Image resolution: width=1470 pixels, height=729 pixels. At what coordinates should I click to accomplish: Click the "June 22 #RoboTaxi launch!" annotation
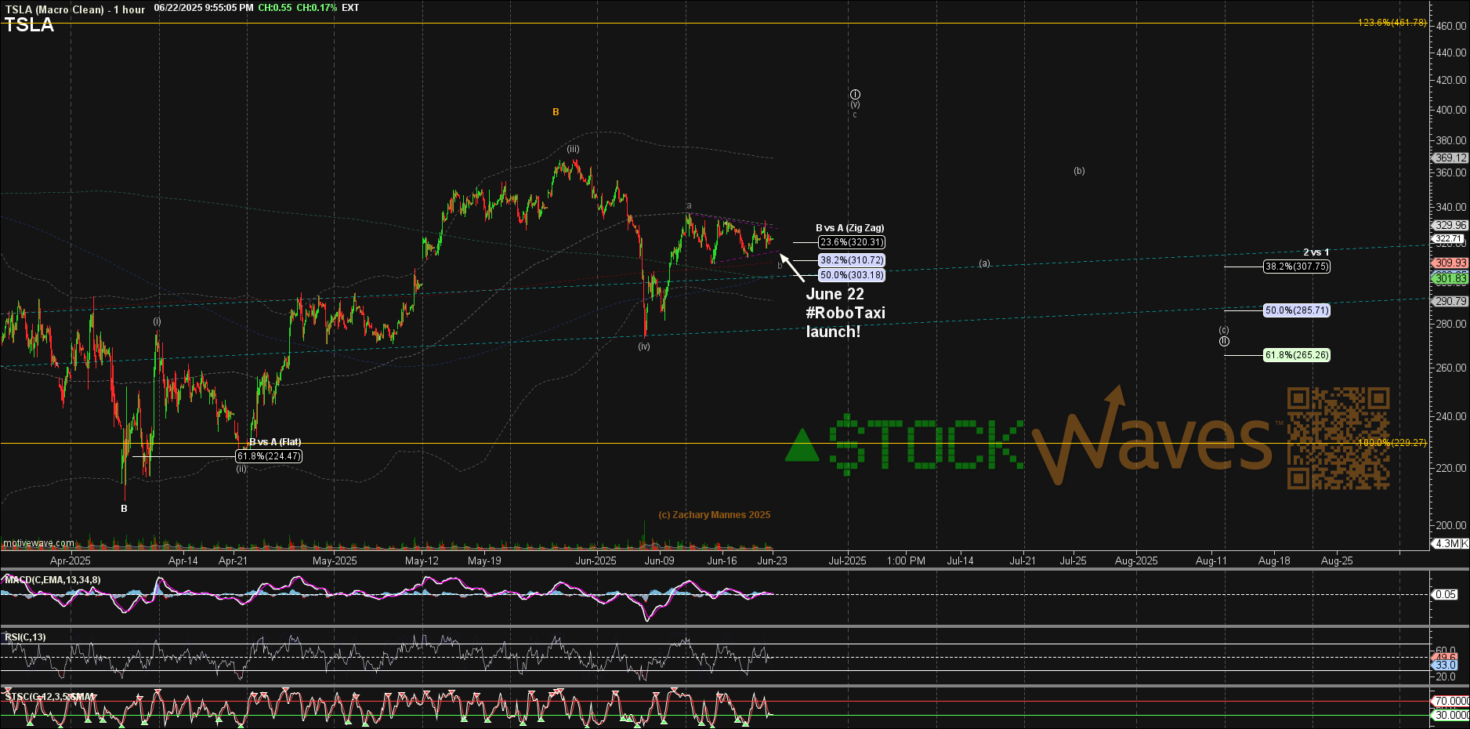pos(845,313)
